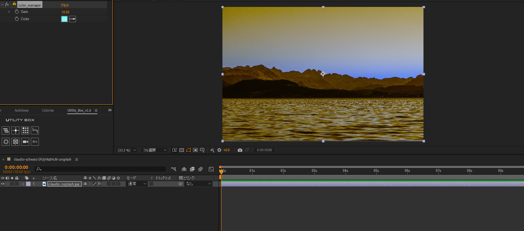Toggle hide shy layers icon
The height and width of the screenshot is (231, 524).
coord(184,169)
